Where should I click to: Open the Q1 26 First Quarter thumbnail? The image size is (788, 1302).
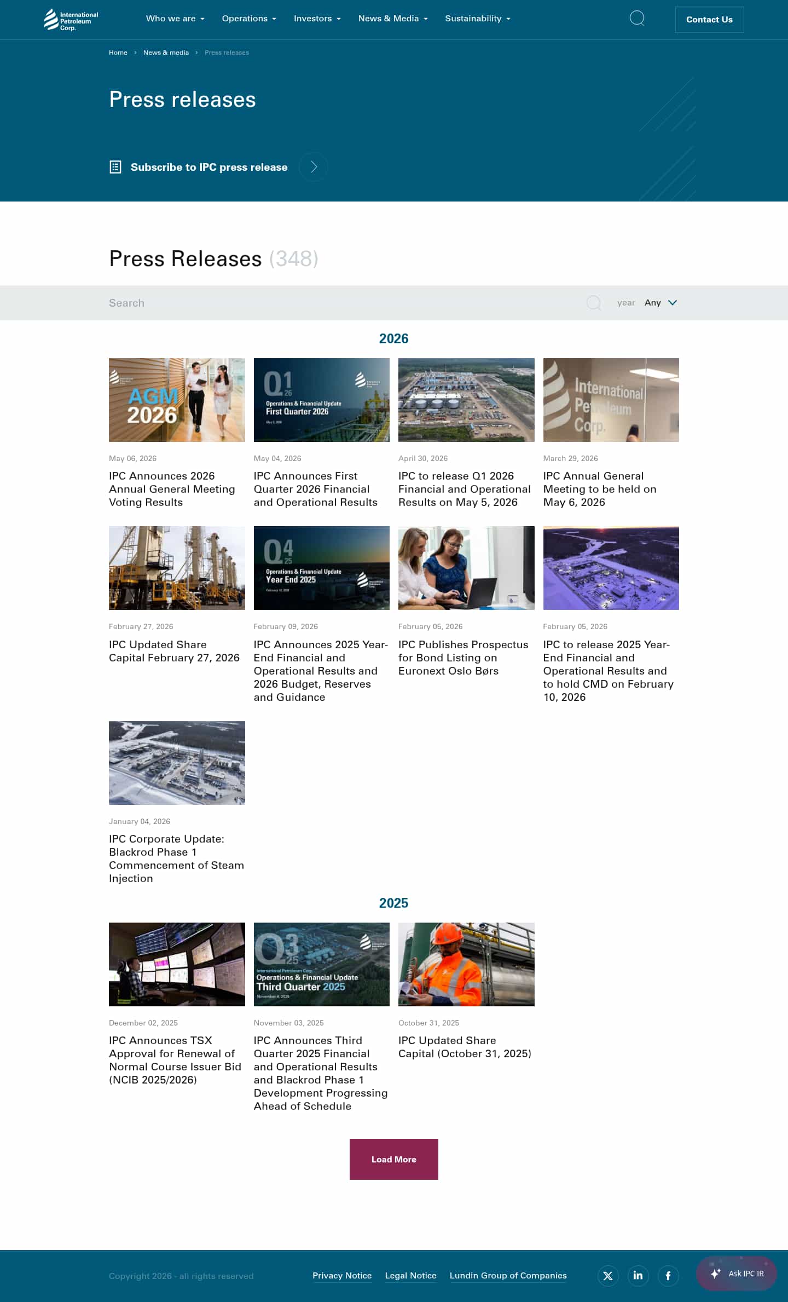pyautogui.click(x=322, y=400)
